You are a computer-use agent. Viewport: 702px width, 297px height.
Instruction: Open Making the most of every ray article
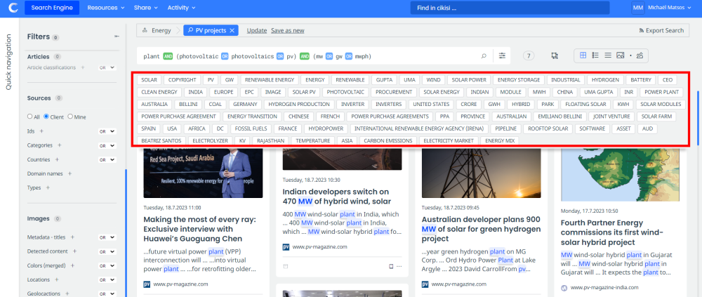pos(199,229)
